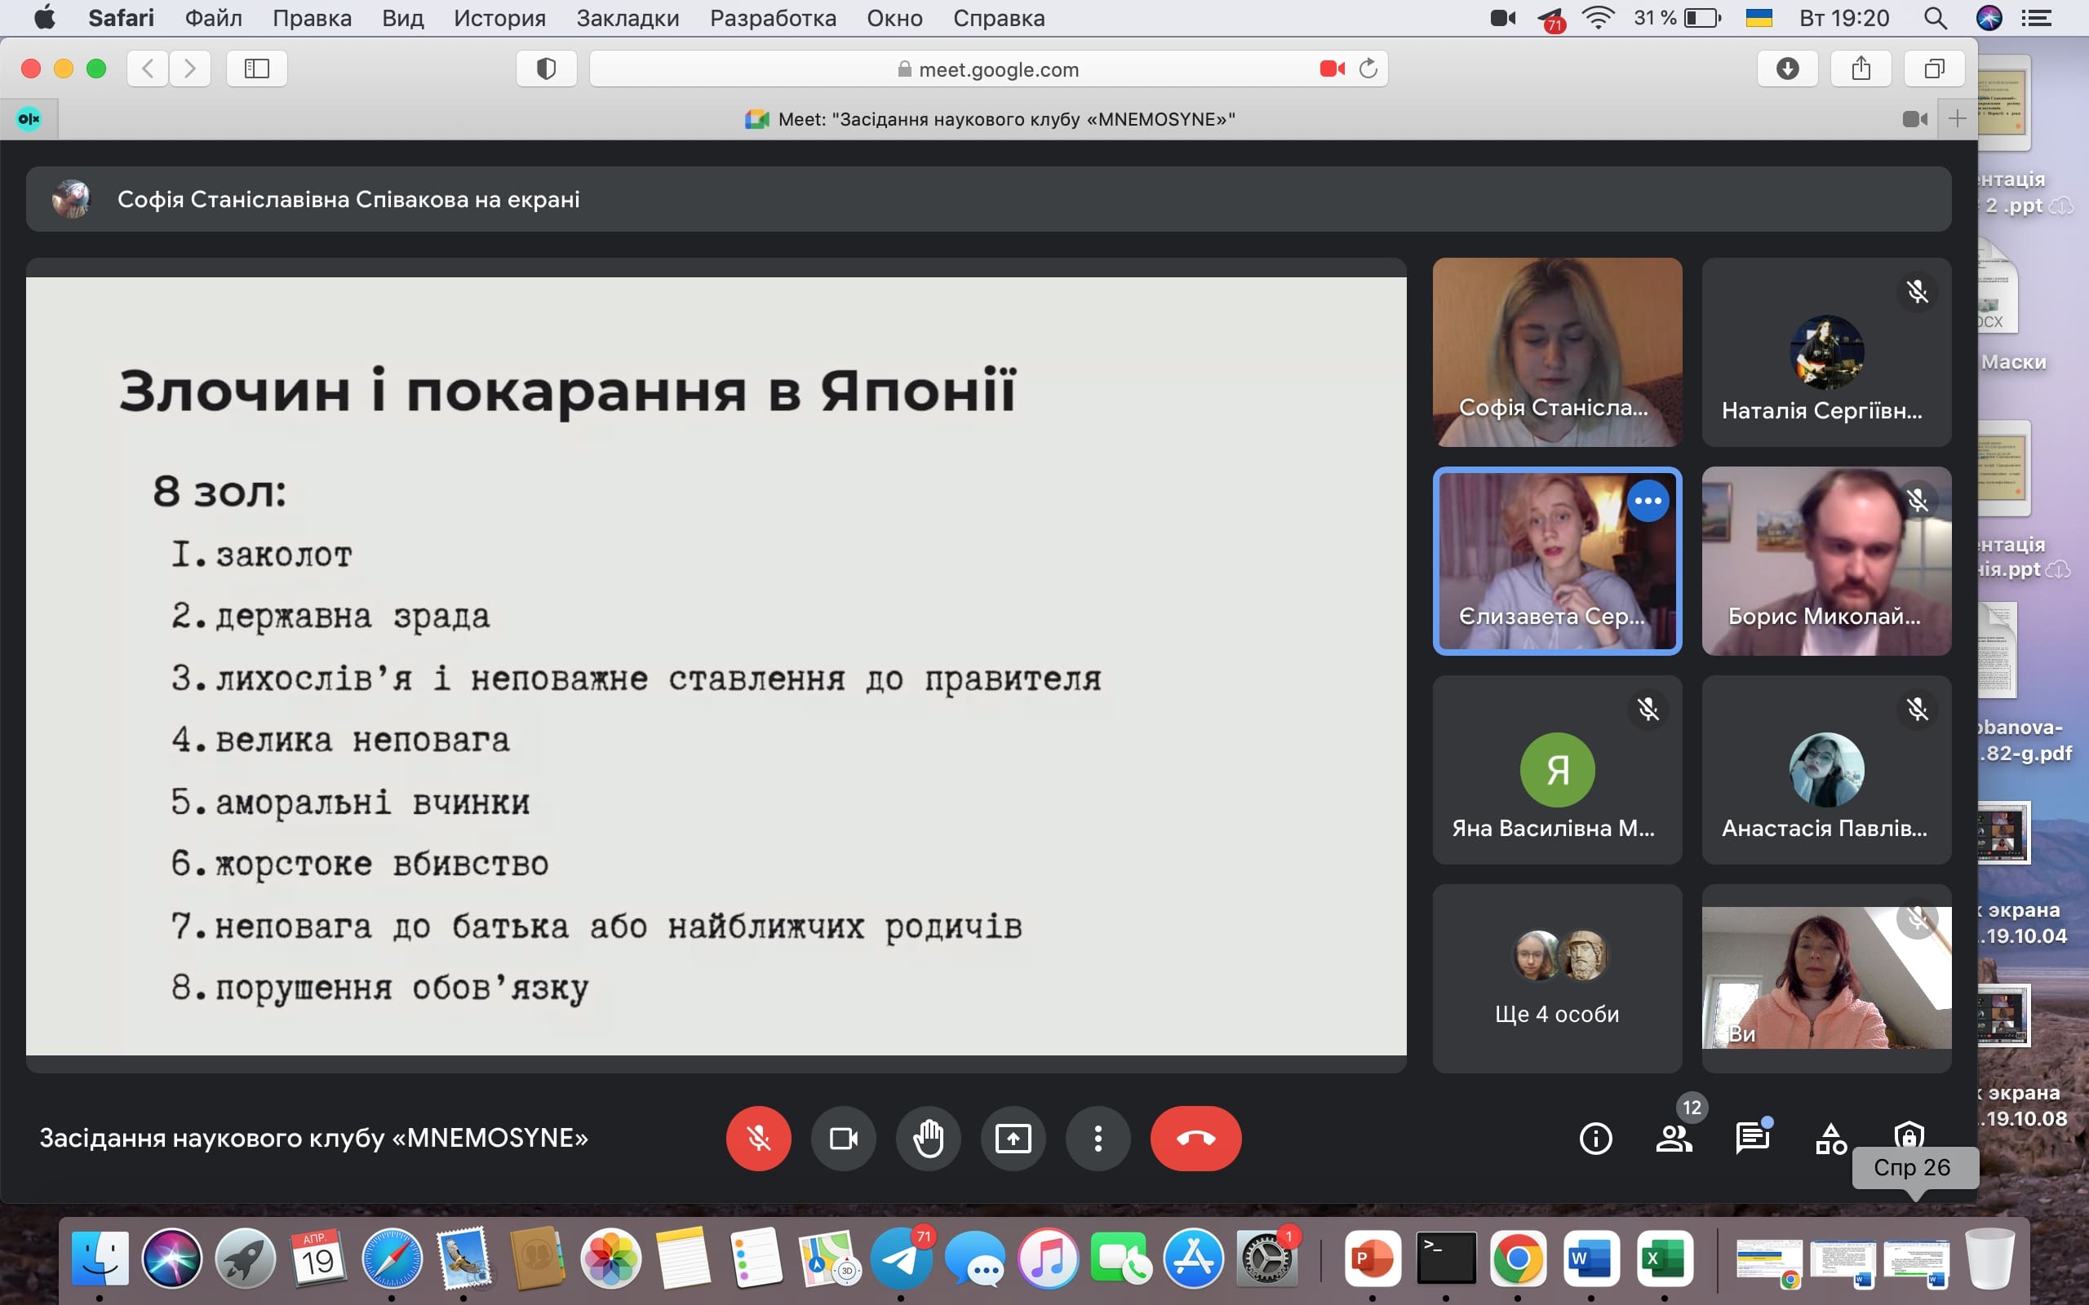Reload the page in Safari

tap(1368, 69)
